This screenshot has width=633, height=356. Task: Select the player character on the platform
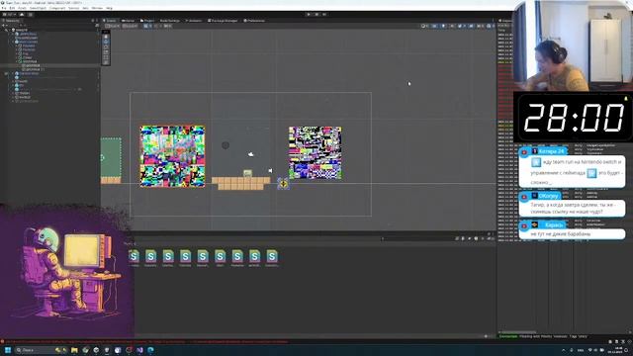coord(247,174)
